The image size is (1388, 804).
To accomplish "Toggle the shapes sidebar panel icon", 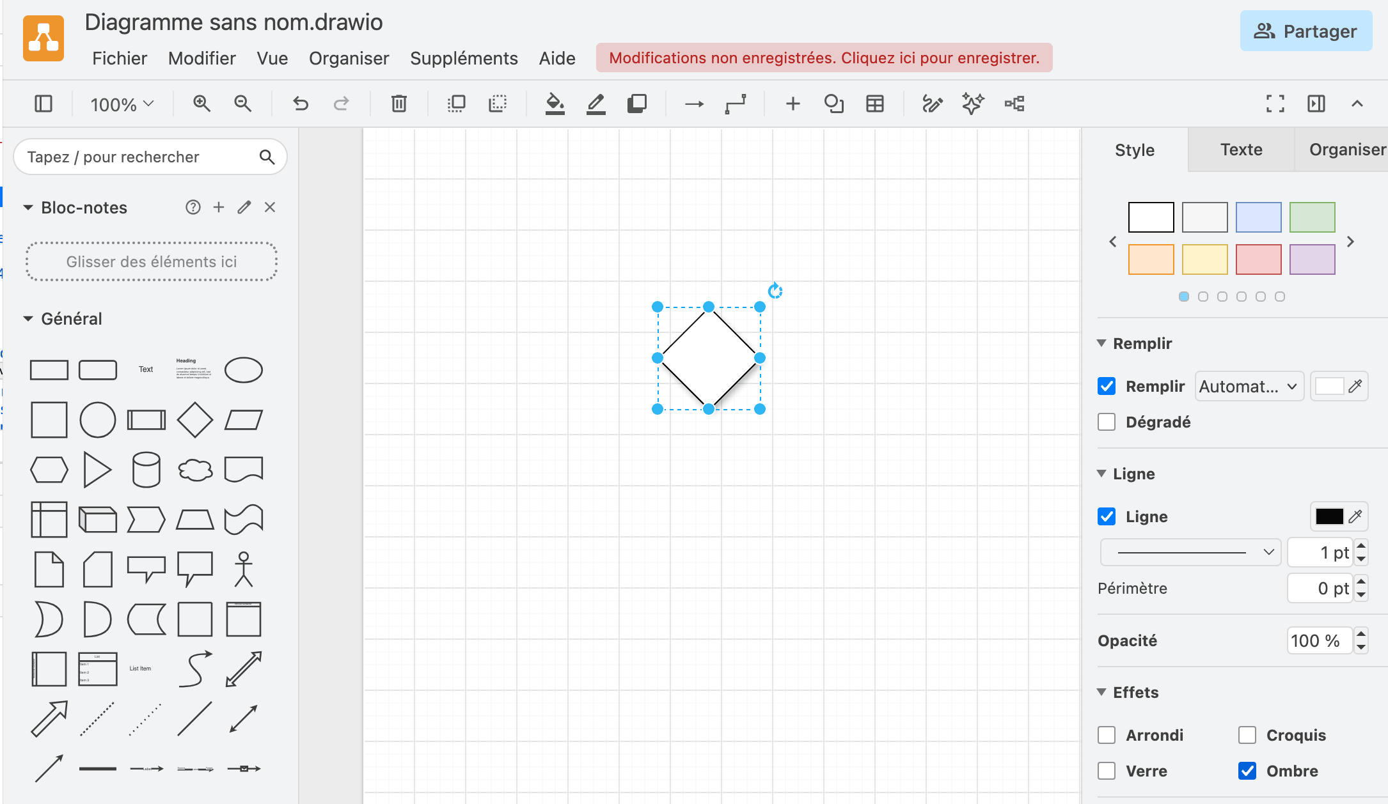I will pyautogui.click(x=43, y=104).
